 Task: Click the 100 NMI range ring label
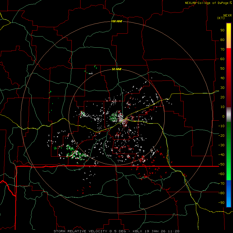[x=116, y=21]
